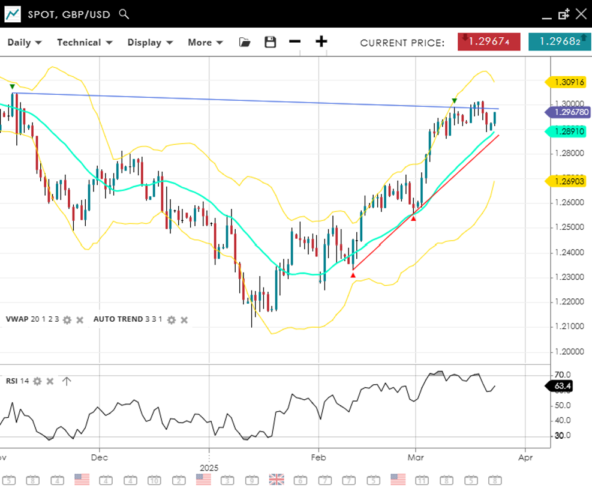
Task: Click the UK flag event marker
Action: (277, 479)
